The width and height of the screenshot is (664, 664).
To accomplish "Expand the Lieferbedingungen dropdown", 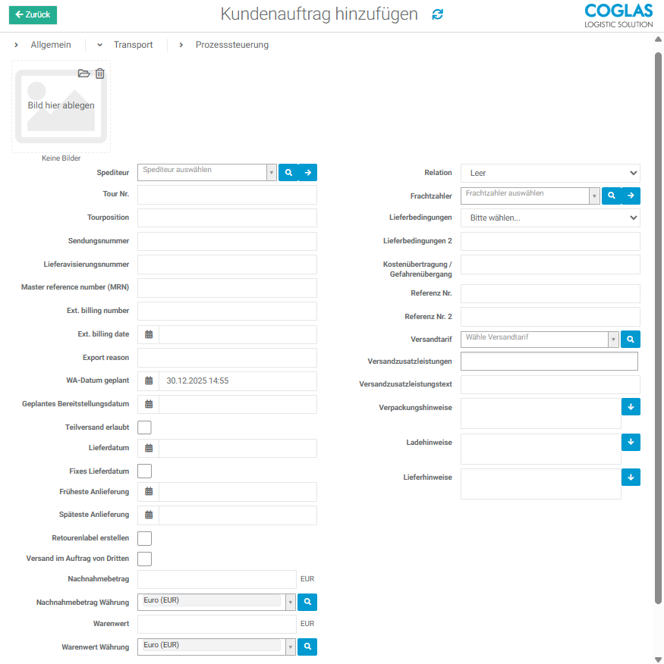I will click(x=550, y=218).
